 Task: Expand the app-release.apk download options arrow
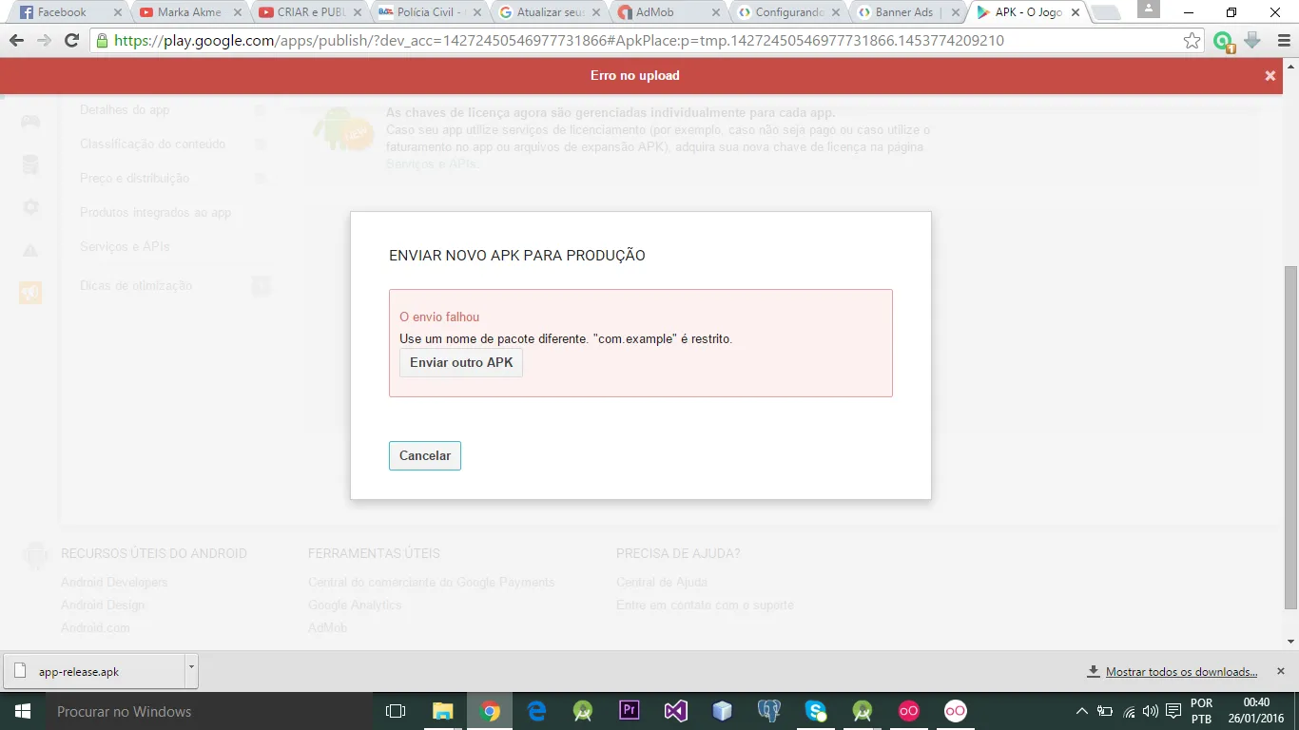click(191, 669)
